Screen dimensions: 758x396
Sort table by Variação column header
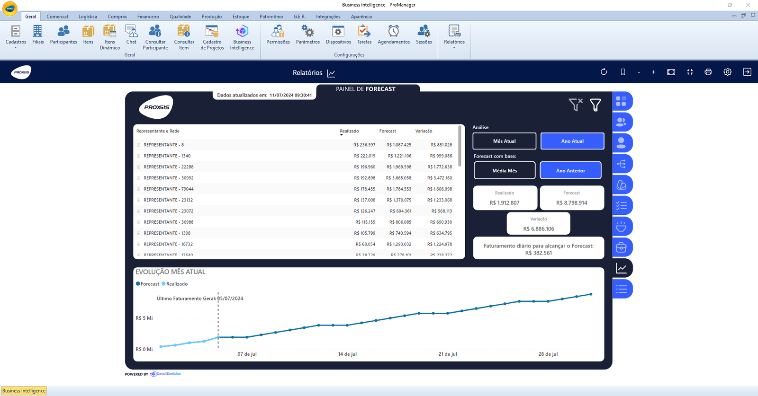(424, 131)
